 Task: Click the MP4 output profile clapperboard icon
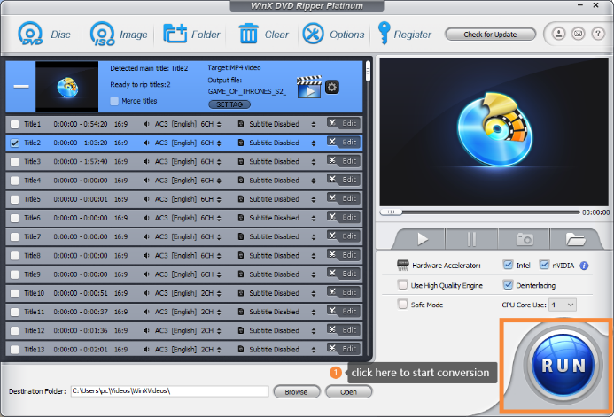point(309,87)
